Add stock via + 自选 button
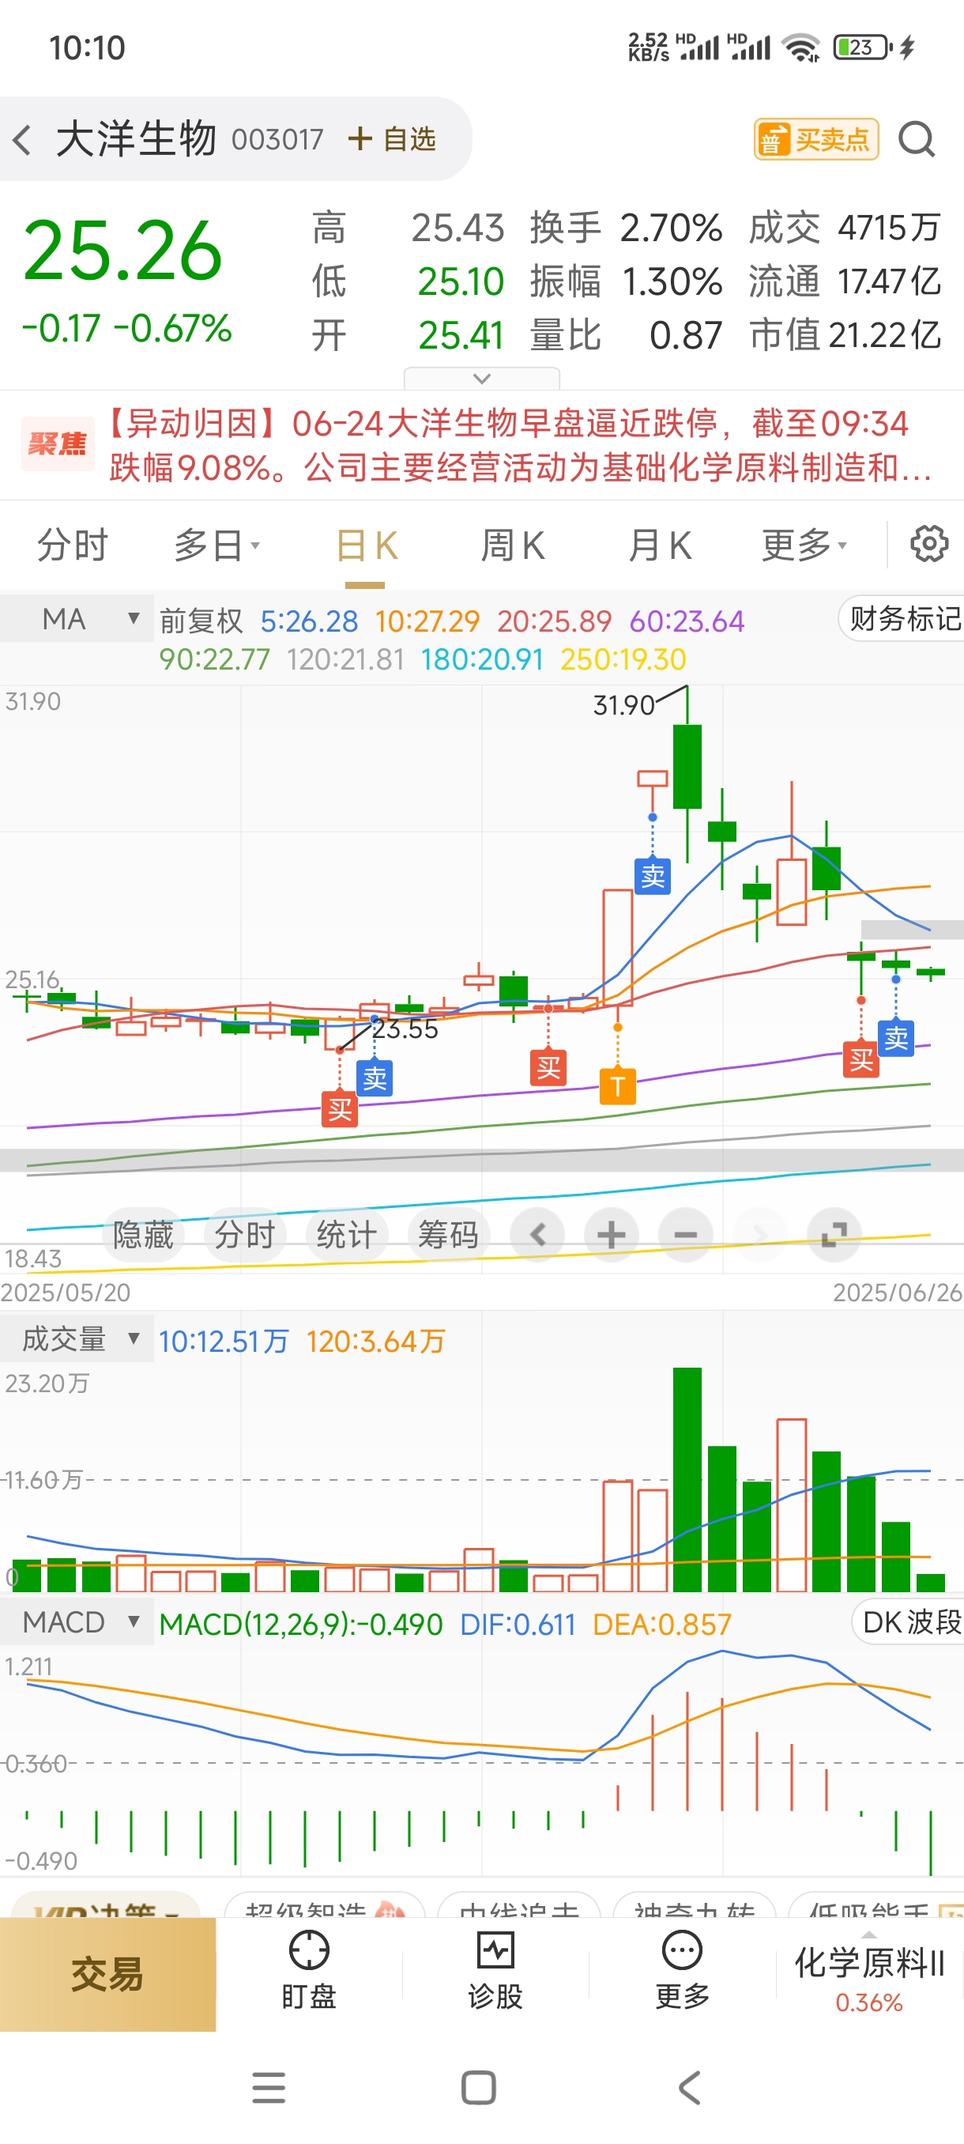 pyautogui.click(x=392, y=139)
